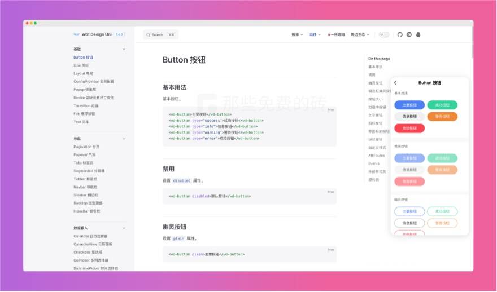The image size is (497, 292).
Task: Tap the orange outlined plain 警告按钮
Action: 442,223
